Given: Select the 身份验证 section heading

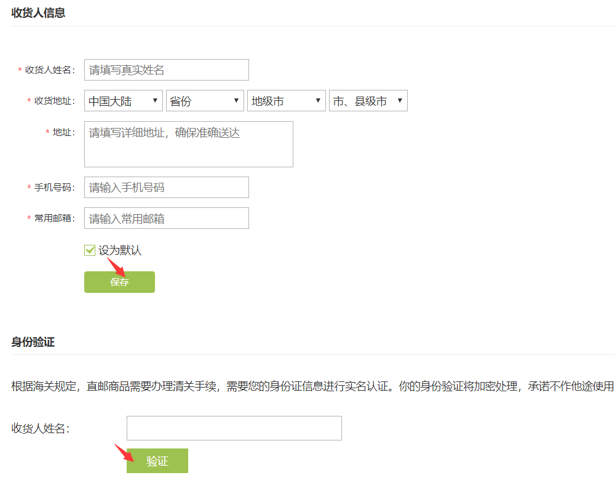Looking at the screenshot, I should (33, 342).
